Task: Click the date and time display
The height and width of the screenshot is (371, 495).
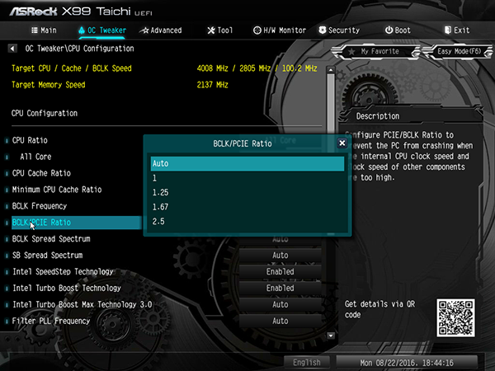Action: pyautogui.click(x=407, y=363)
